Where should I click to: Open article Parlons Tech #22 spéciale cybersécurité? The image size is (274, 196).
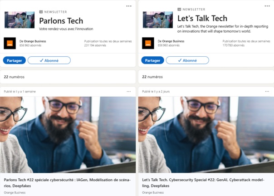coord(67,183)
